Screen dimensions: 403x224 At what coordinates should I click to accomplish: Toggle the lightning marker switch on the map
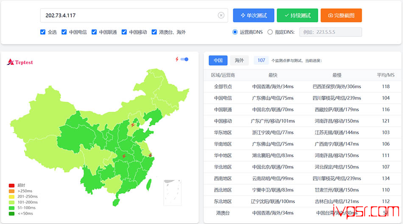[185, 59]
